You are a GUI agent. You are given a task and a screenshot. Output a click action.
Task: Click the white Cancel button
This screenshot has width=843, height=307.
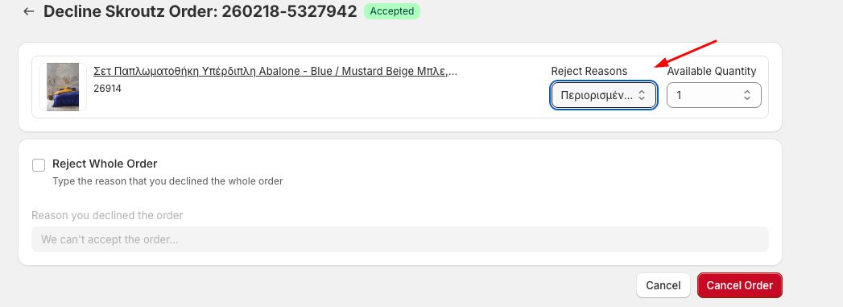663,285
